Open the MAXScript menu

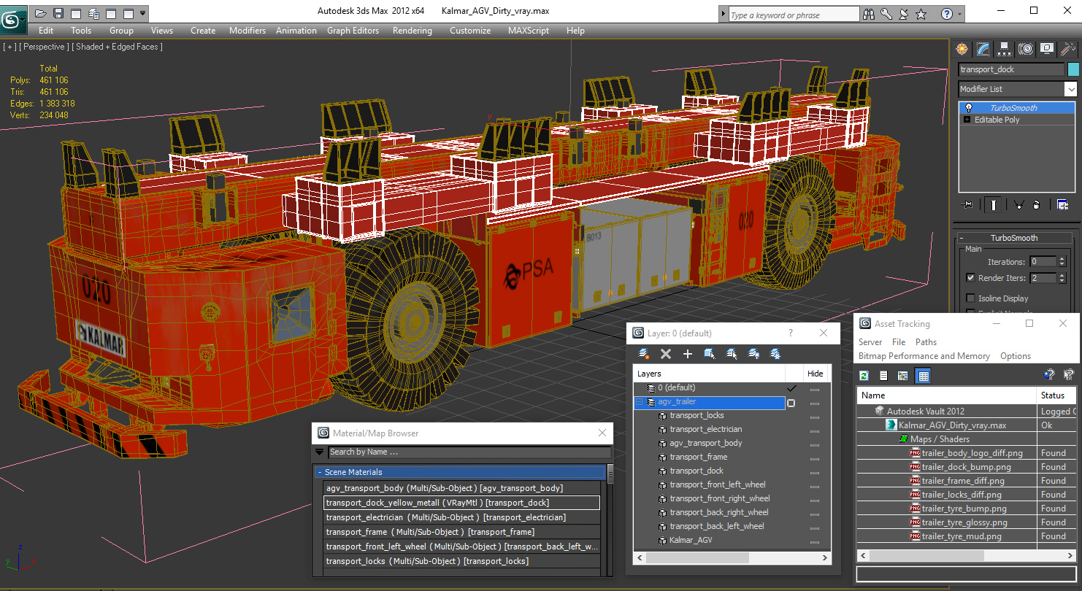click(529, 31)
